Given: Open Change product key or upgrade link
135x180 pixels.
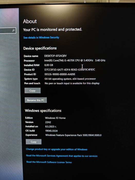Looking at the screenshot, I should (57, 149).
